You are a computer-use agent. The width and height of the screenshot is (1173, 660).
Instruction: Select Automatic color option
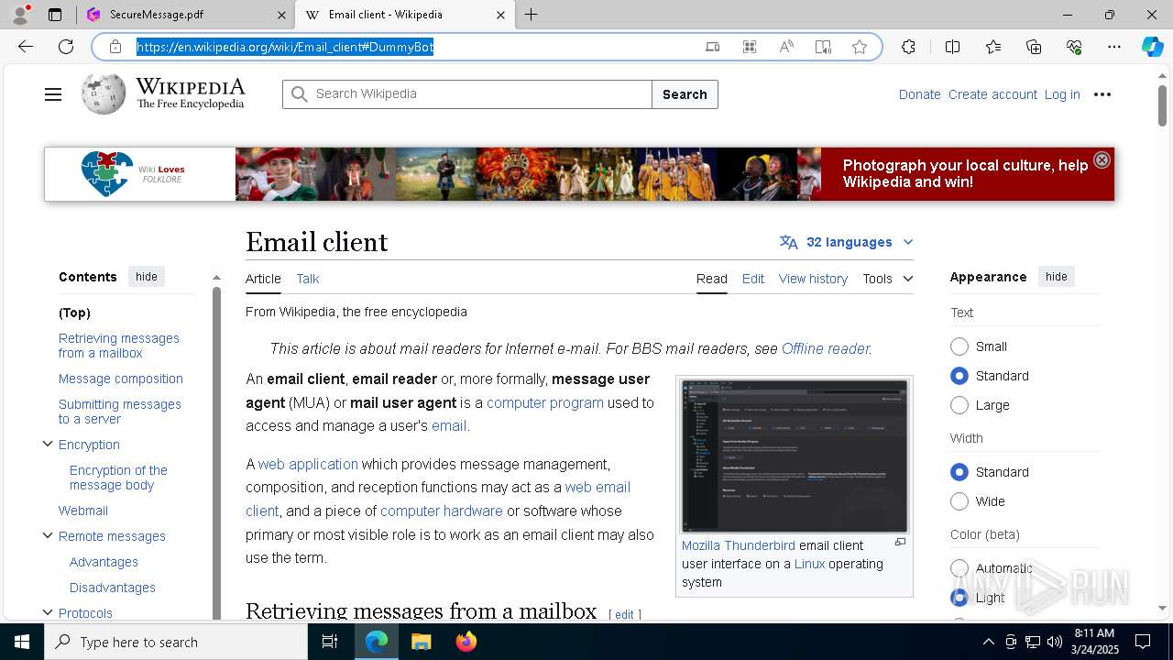959,568
